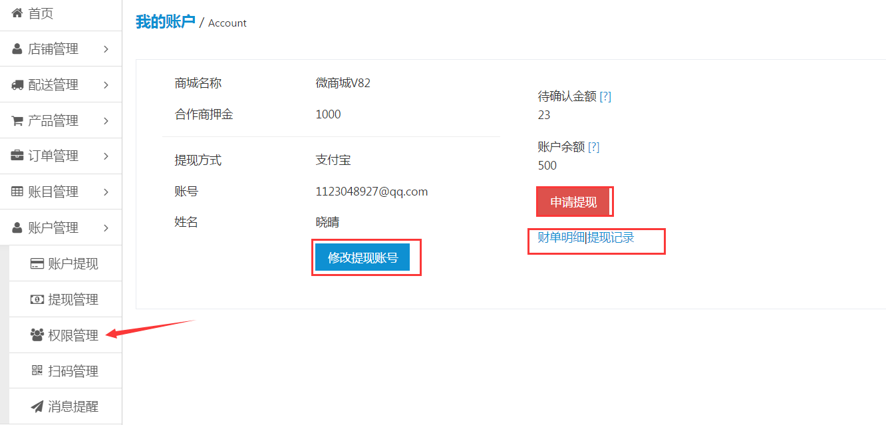This screenshot has width=886, height=425.
Task: Open the 提现管理 submenu item
Action: coord(65,299)
